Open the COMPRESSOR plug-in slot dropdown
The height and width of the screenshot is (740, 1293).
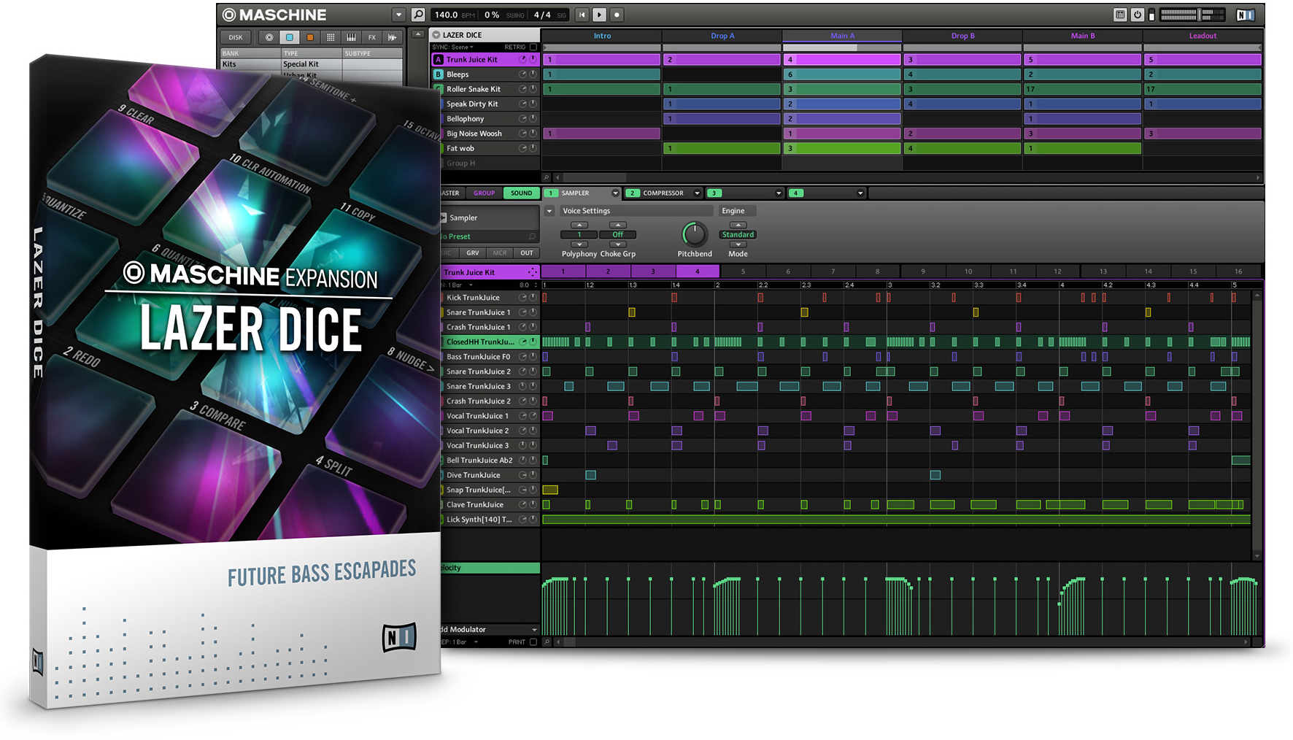click(697, 193)
